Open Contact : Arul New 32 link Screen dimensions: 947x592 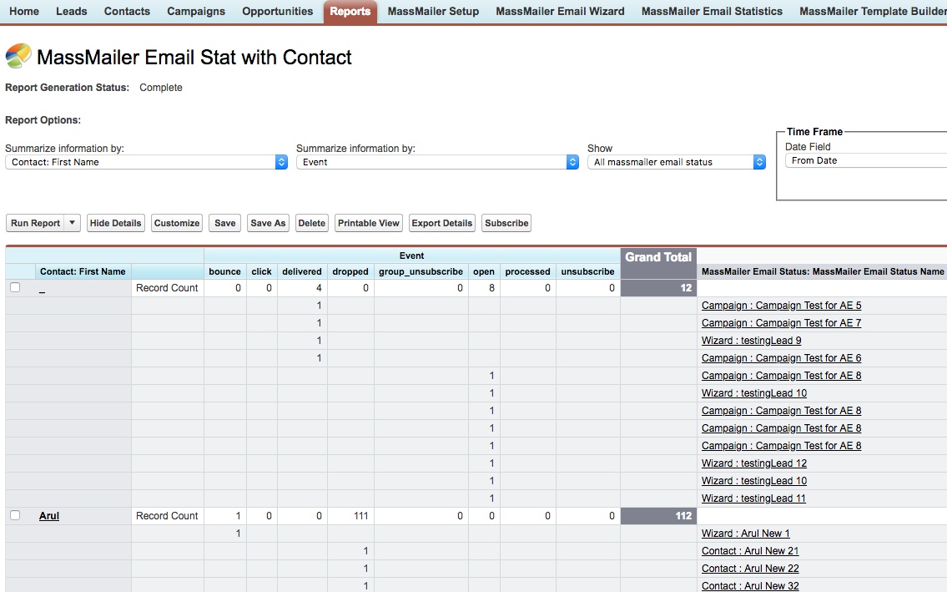pyautogui.click(x=750, y=586)
